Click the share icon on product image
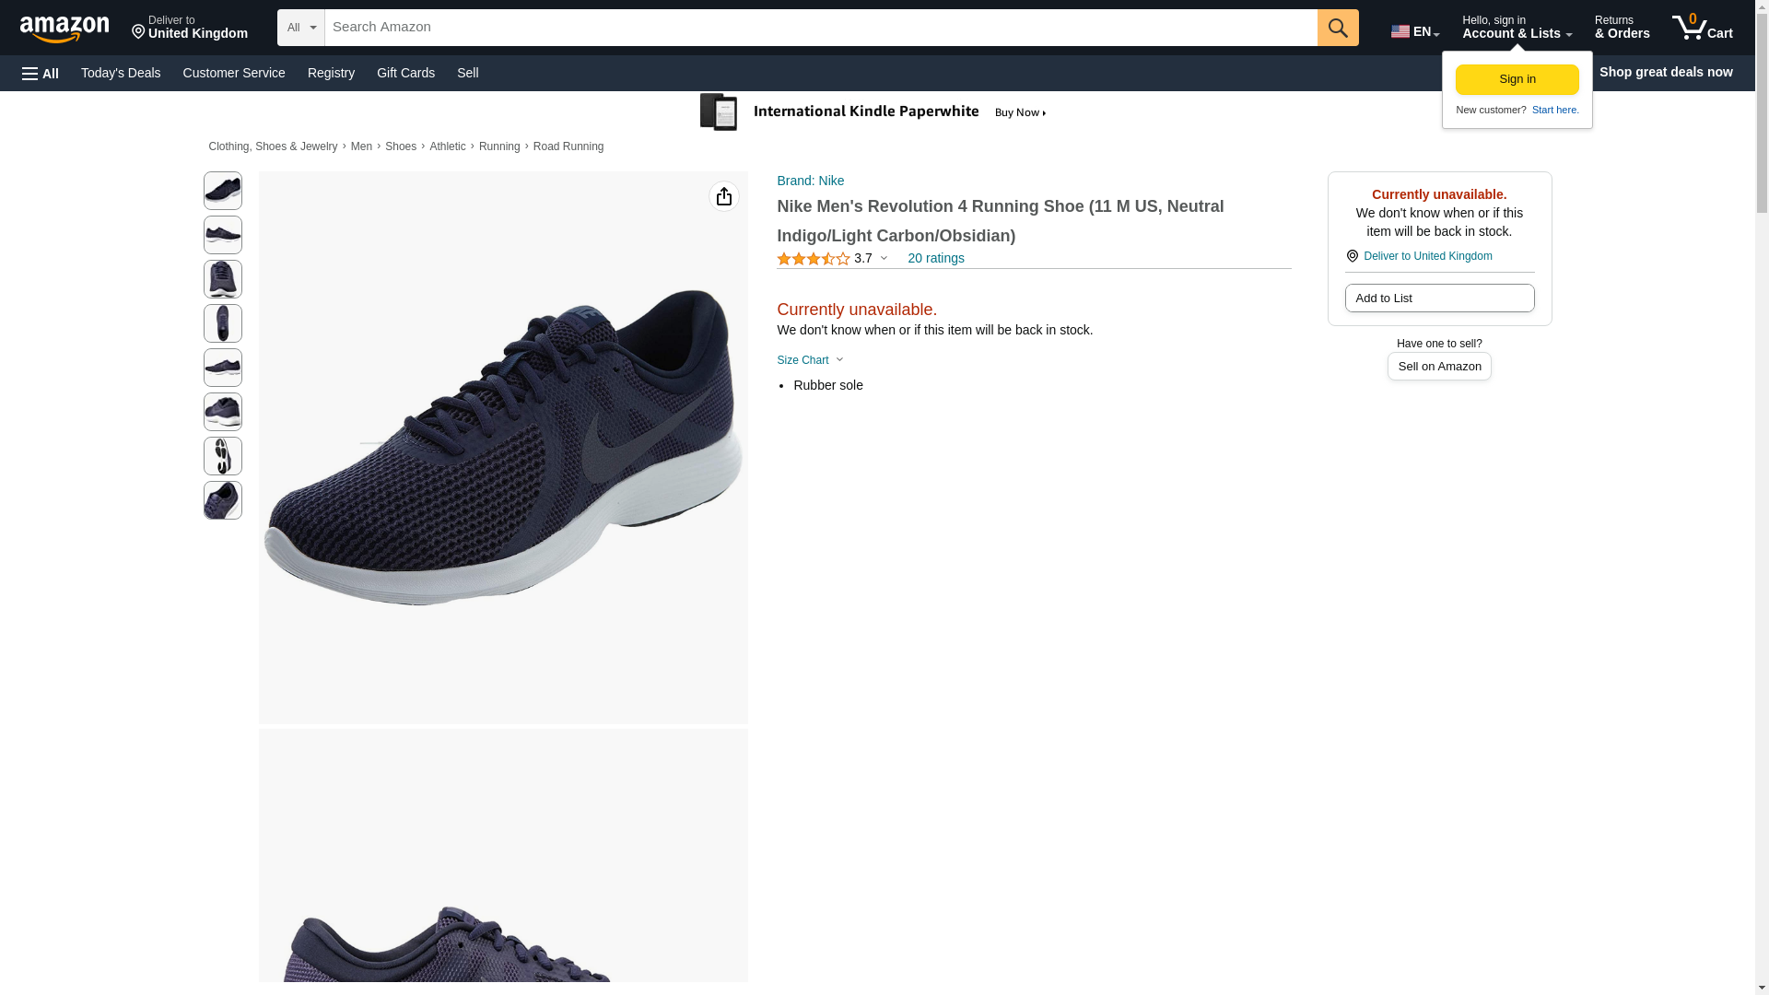The width and height of the screenshot is (1769, 995). click(x=723, y=196)
